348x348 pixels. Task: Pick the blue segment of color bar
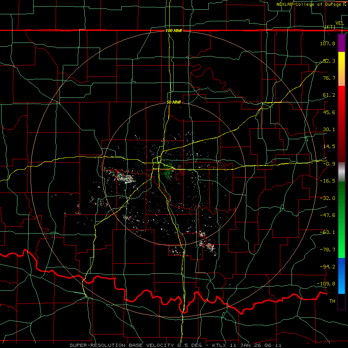(341, 276)
